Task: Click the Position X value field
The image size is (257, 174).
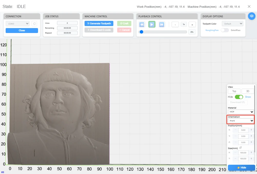Action: point(243,130)
